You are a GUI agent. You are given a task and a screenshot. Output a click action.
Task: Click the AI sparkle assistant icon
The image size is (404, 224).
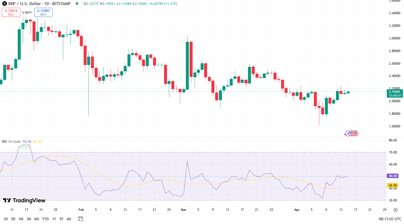[348, 133]
